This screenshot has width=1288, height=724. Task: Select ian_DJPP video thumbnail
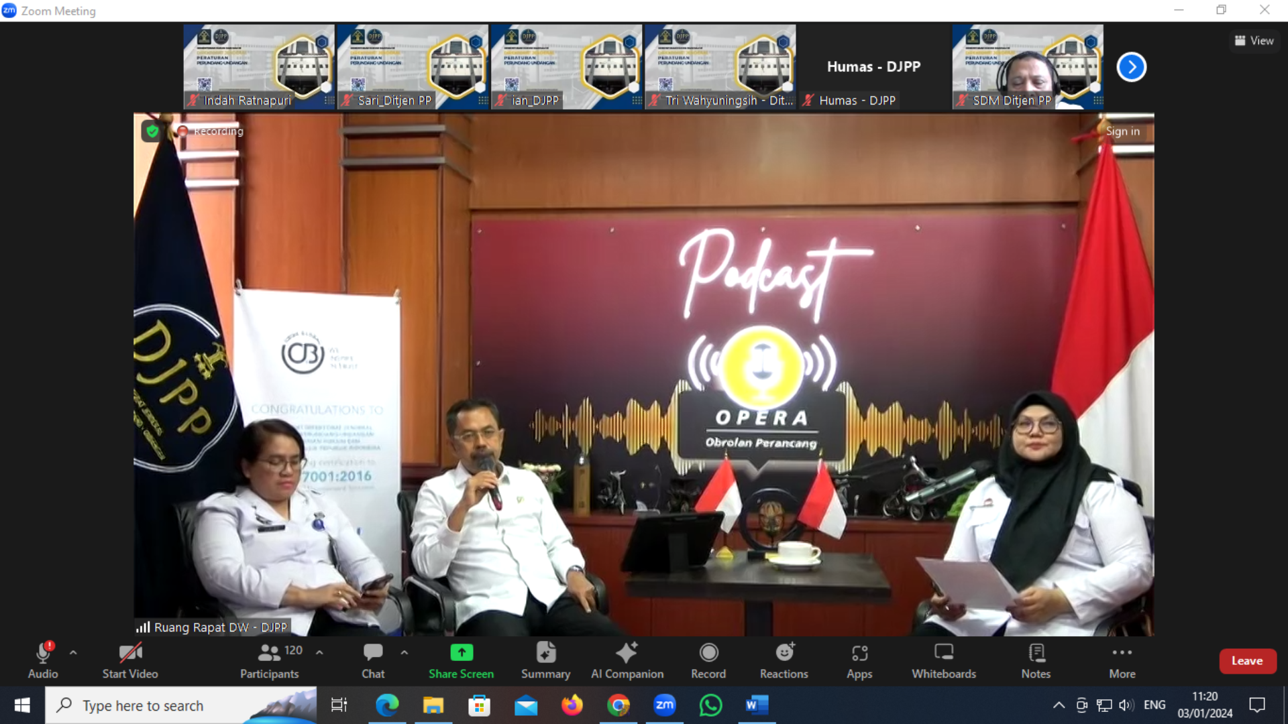[566, 67]
